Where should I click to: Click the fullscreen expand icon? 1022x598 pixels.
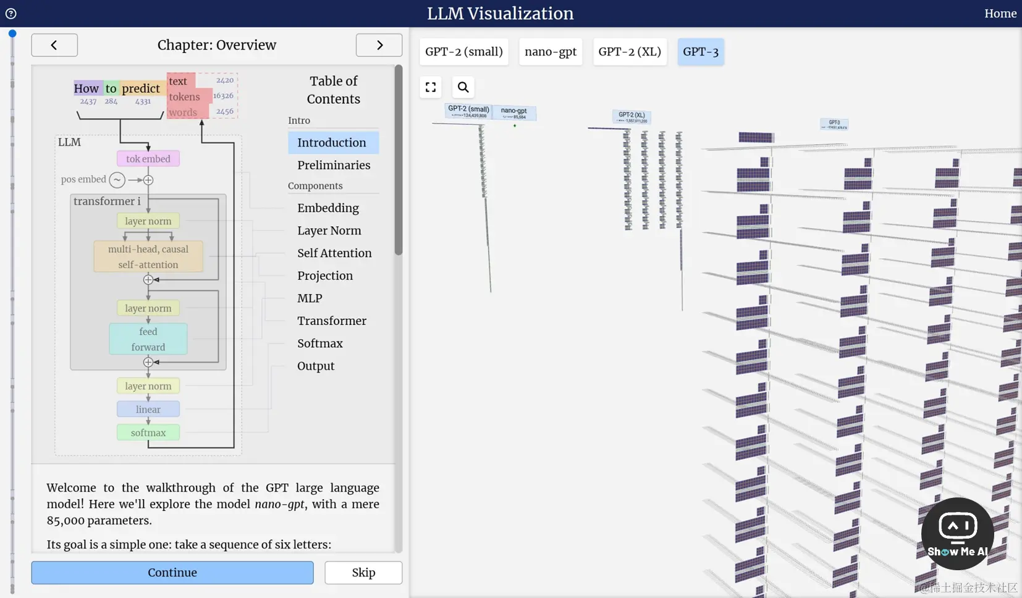point(431,87)
